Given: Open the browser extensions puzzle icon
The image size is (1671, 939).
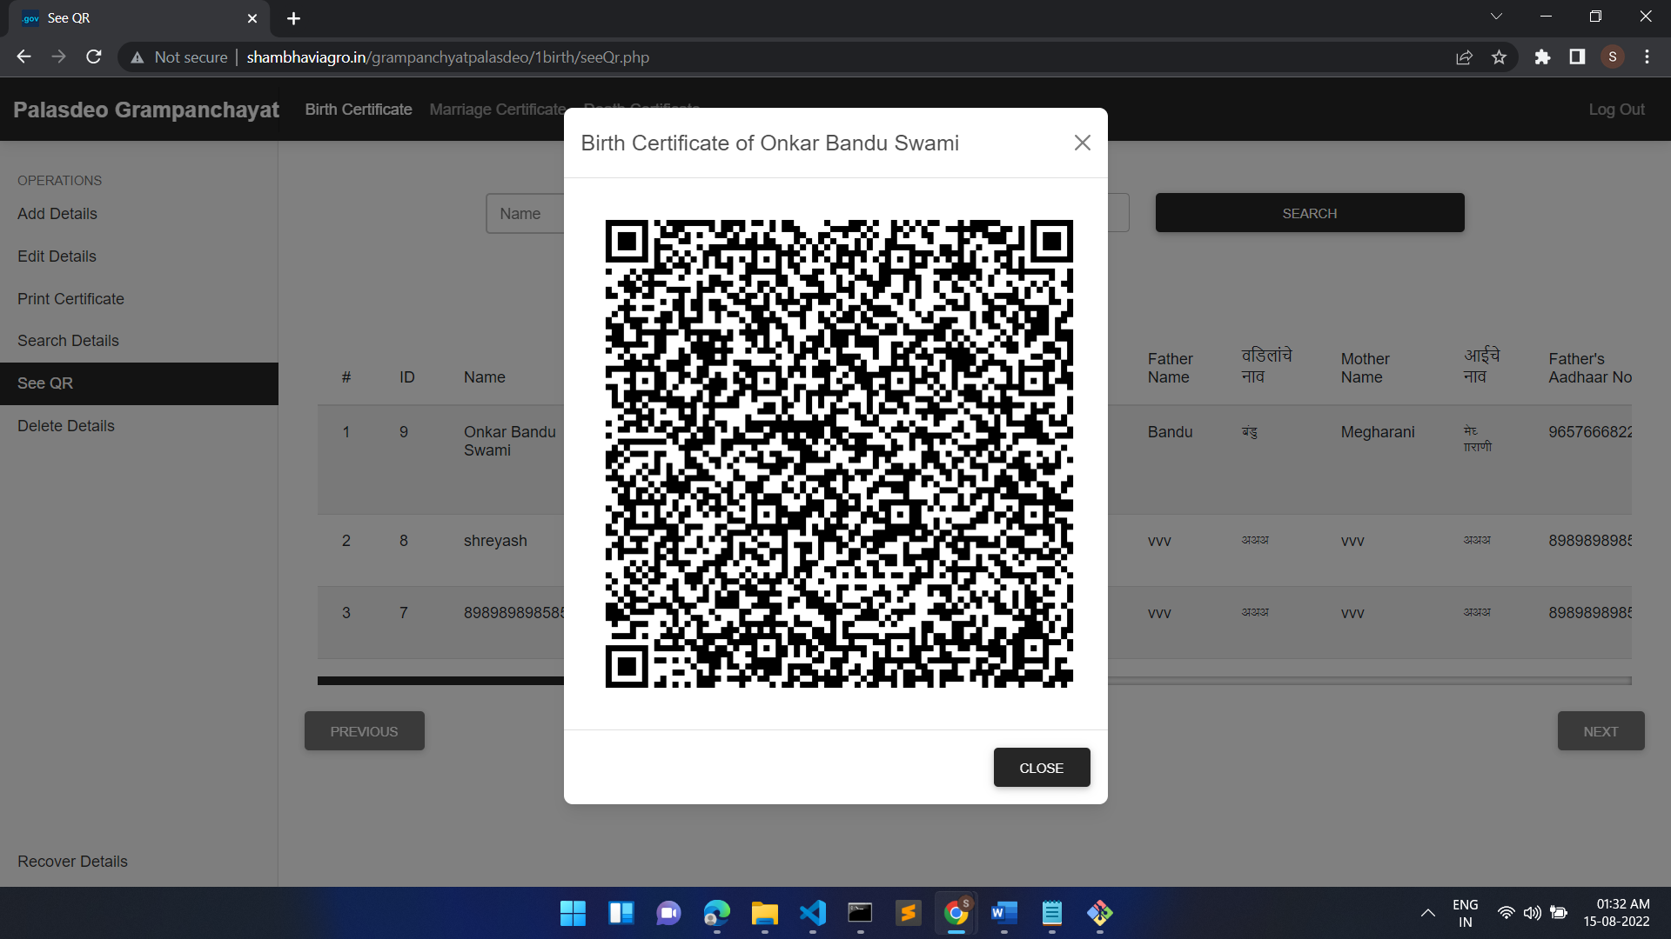Looking at the screenshot, I should click(x=1542, y=57).
